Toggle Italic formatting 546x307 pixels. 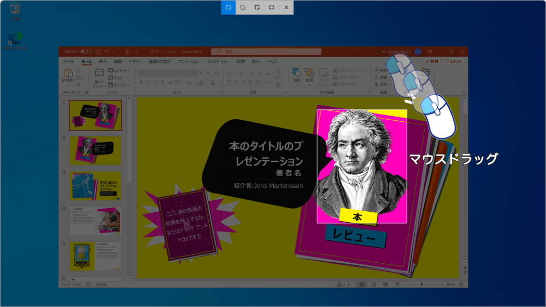tap(148, 83)
